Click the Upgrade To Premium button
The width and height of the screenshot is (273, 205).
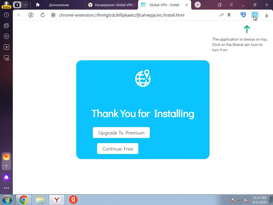click(x=121, y=133)
